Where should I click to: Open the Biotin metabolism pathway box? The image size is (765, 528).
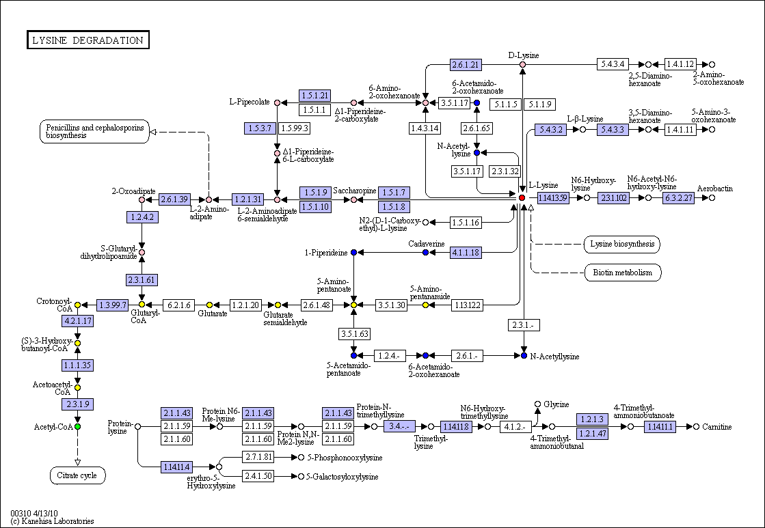tap(623, 273)
